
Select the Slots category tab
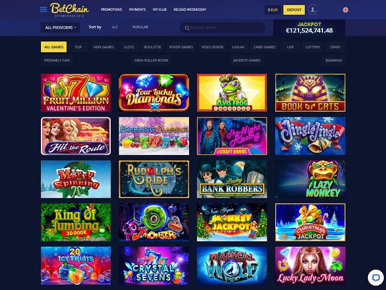129,47
